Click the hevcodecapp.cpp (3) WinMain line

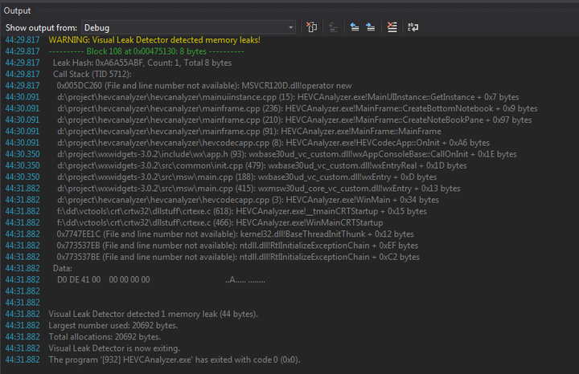(248, 200)
